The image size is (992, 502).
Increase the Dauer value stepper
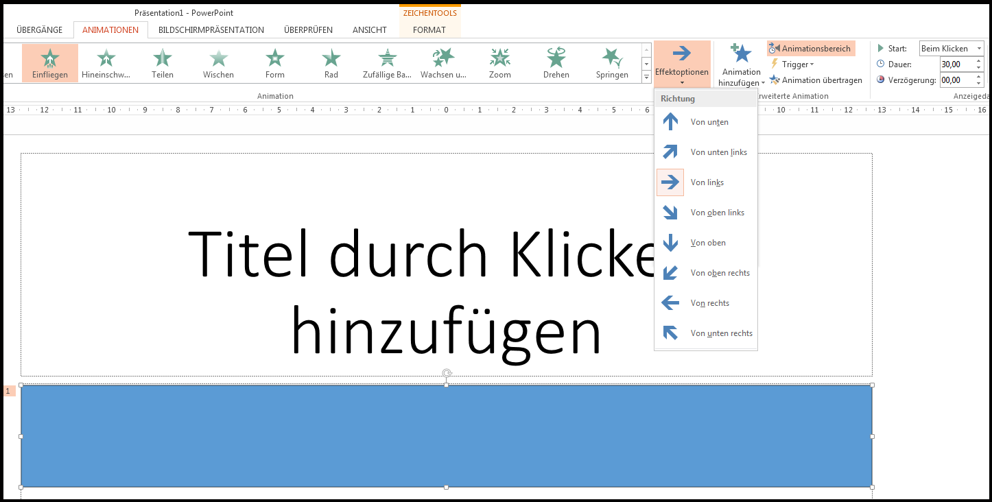[979, 60]
